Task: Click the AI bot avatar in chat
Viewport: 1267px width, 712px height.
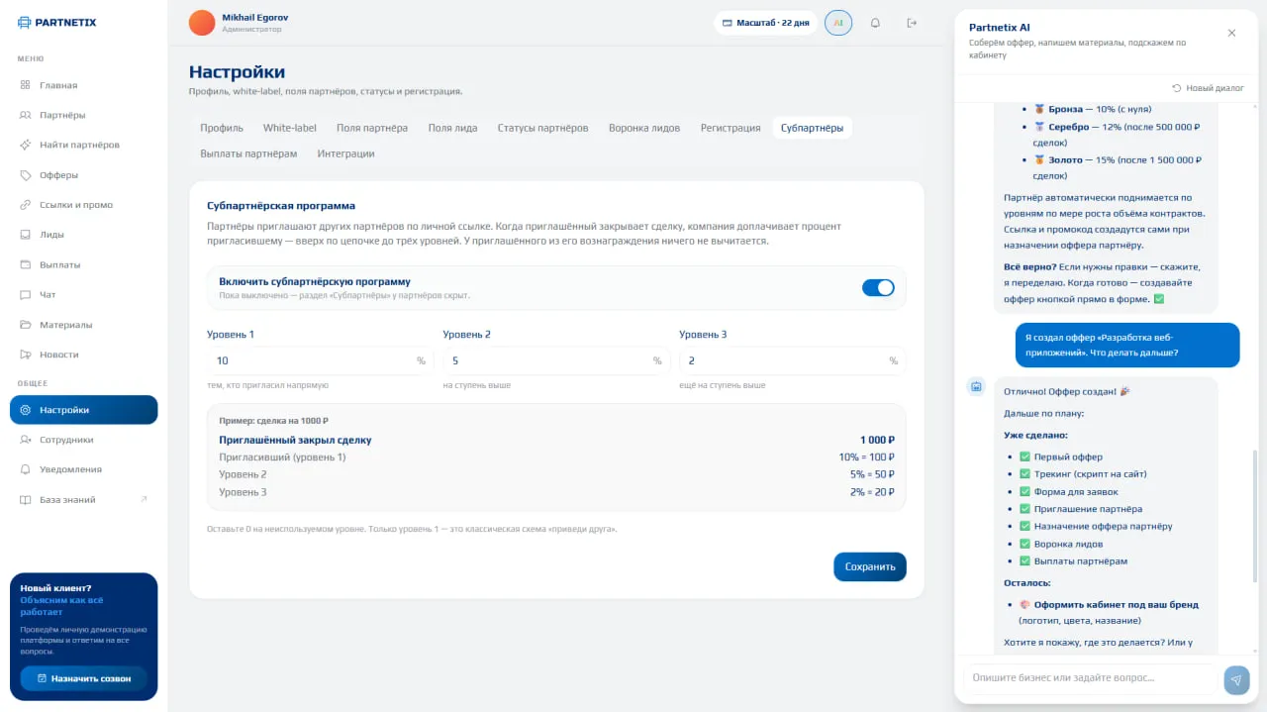Action: click(x=976, y=386)
